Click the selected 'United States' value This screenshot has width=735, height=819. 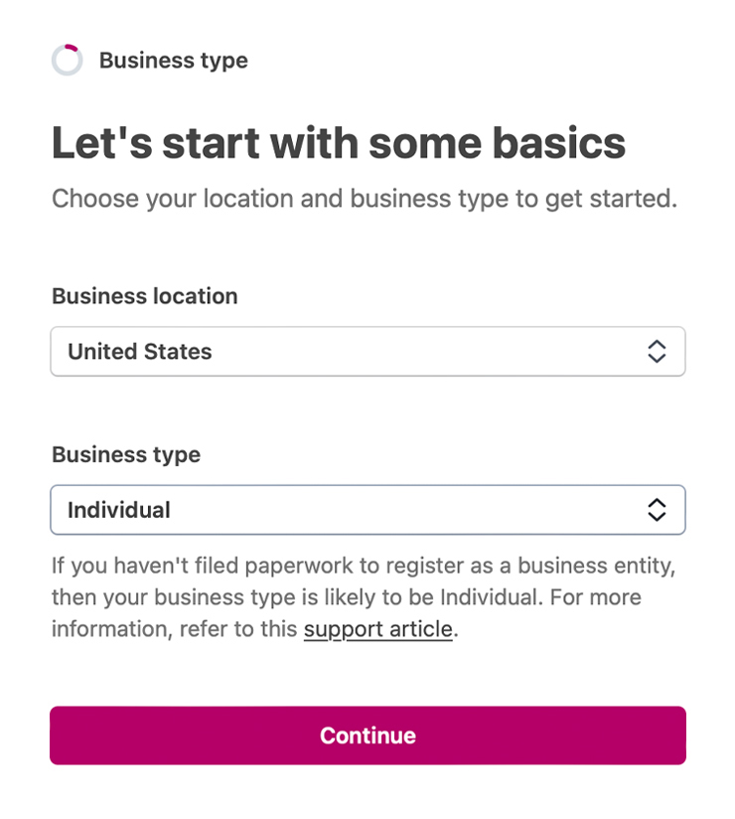(140, 352)
